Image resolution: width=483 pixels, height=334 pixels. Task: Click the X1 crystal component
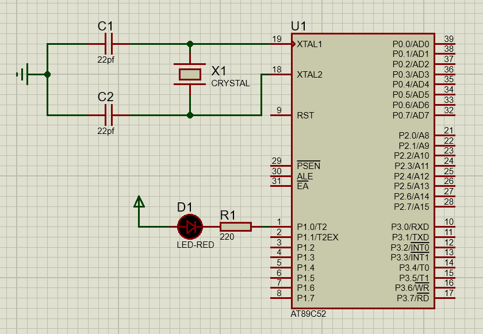click(190, 74)
